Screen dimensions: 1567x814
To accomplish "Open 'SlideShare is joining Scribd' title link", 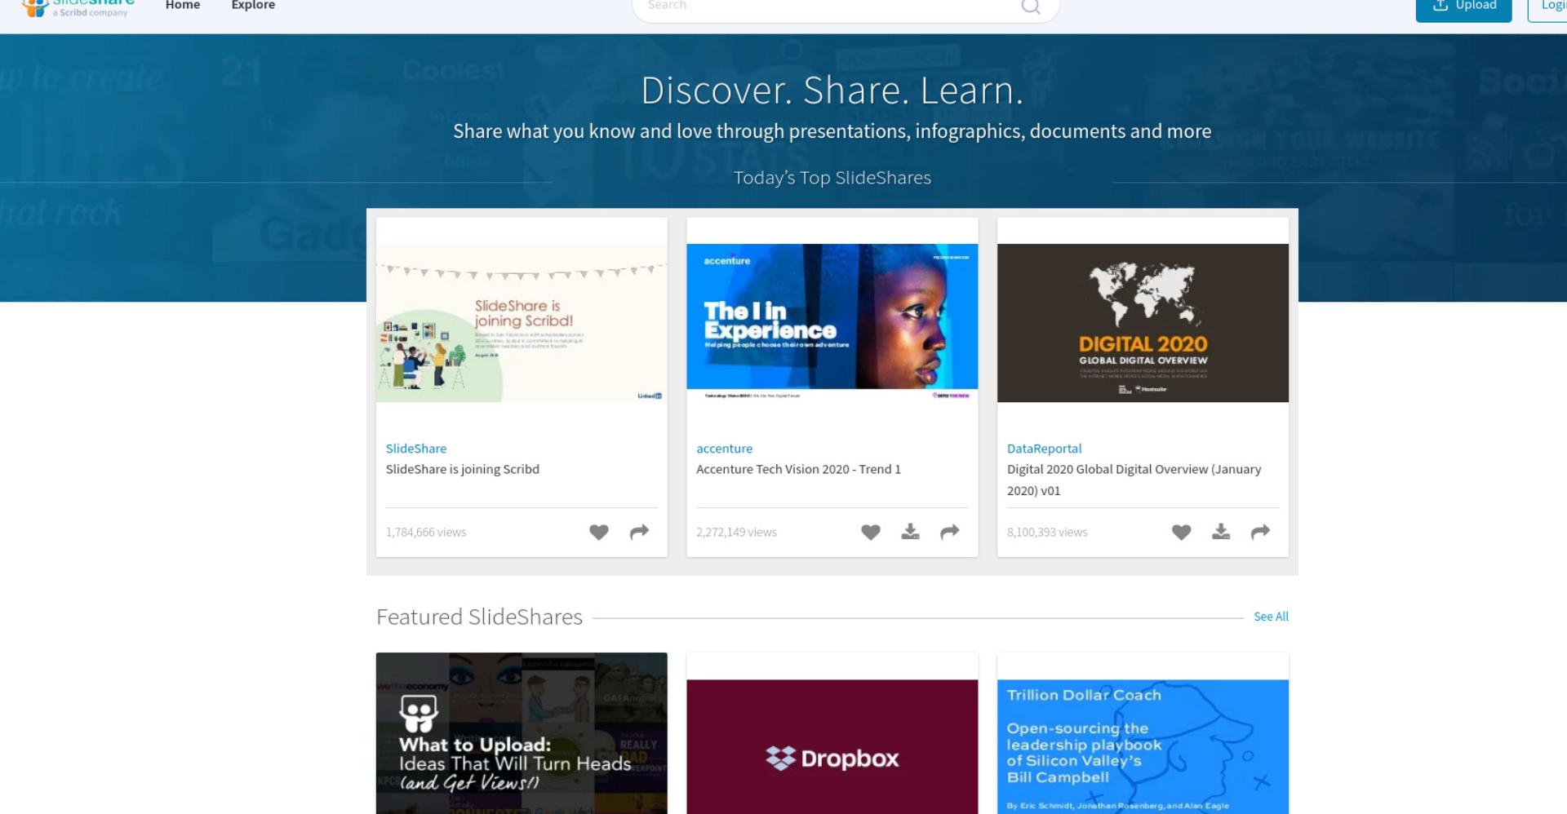I will (463, 469).
